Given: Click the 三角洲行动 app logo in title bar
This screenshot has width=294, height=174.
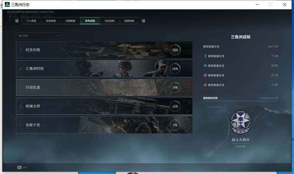Looking at the screenshot, I should click(x=7, y=5).
